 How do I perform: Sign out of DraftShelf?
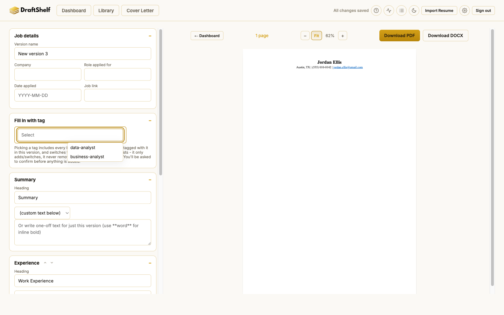[483, 10]
